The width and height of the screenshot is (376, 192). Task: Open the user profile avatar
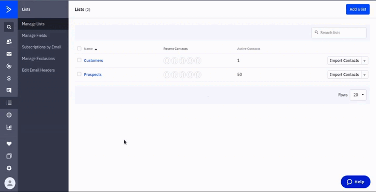[10, 183]
